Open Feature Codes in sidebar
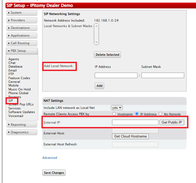 19,78
